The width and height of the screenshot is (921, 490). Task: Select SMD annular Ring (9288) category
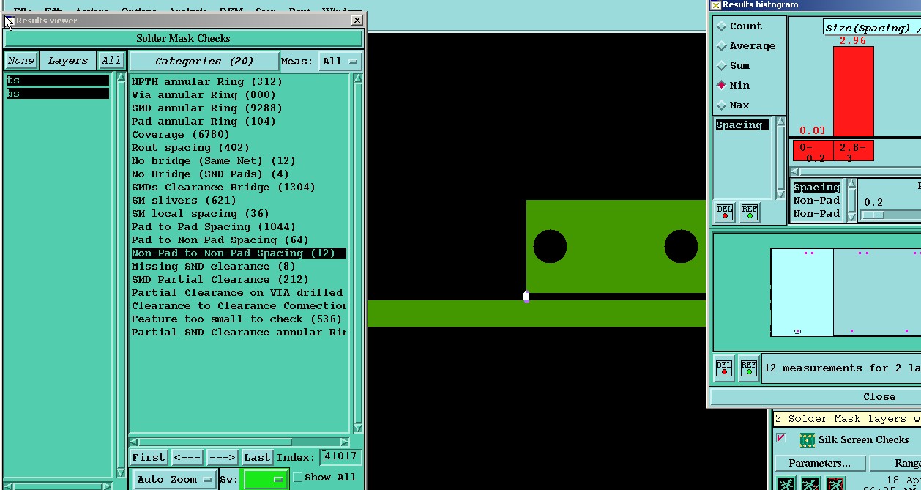pyautogui.click(x=206, y=108)
